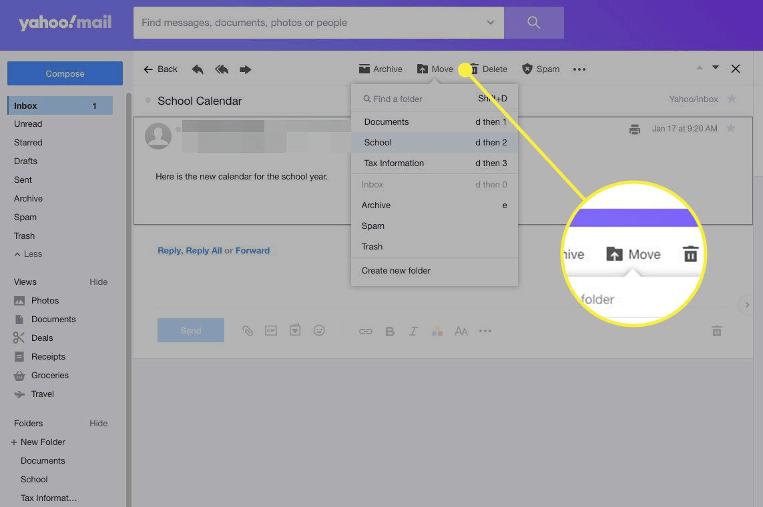Open search options dropdown arrow

491,23
